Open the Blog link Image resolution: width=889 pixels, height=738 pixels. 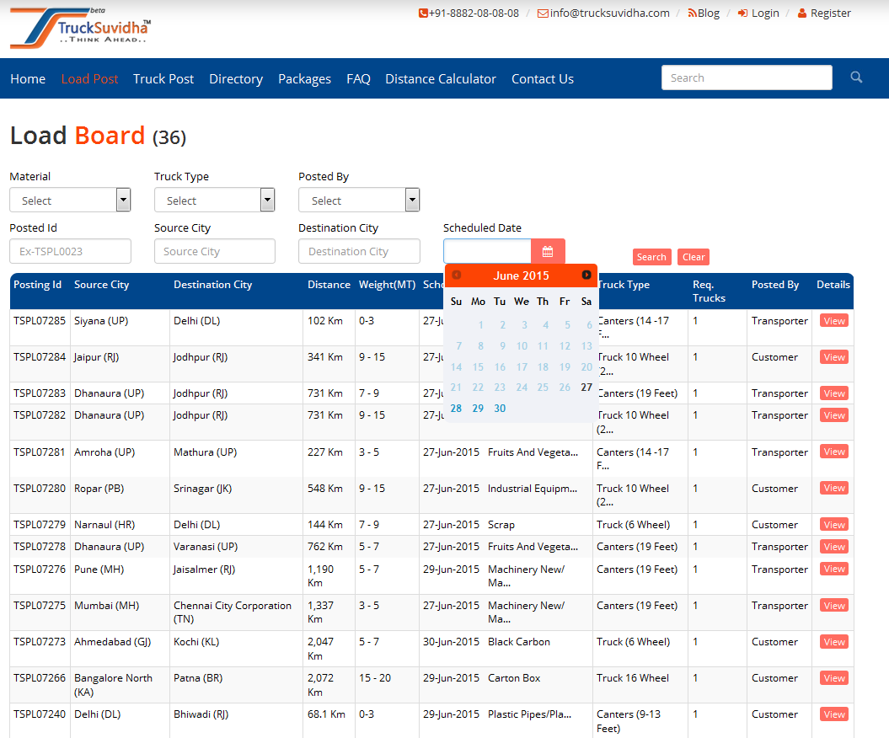(x=704, y=13)
